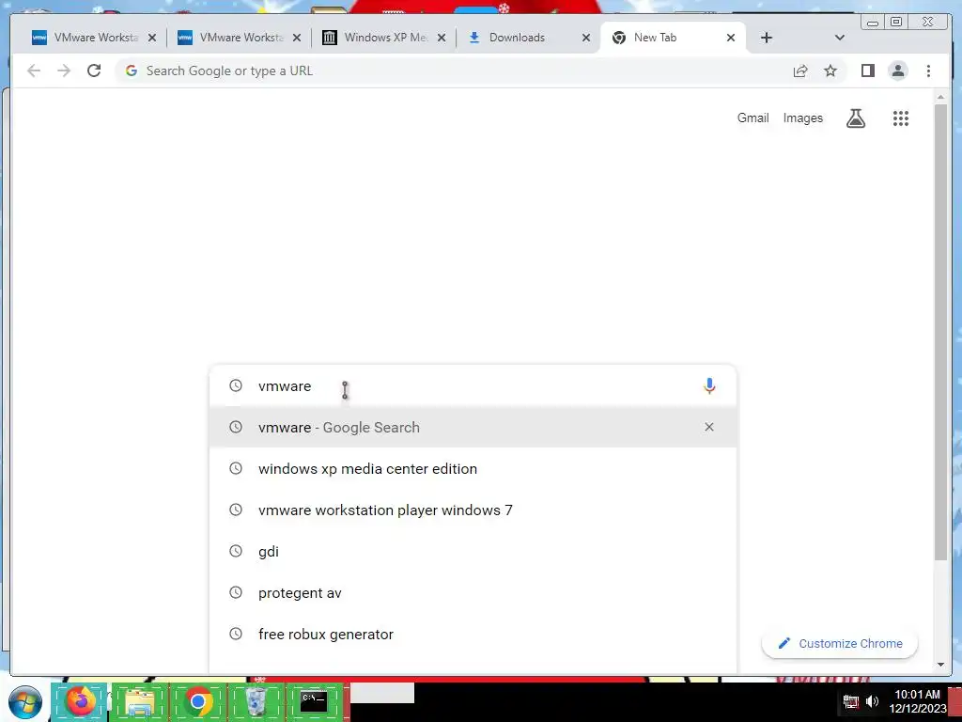Click the browser forward arrow
Viewport: 962px width, 722px height.
pyautogui.click(x=64, y=71)
